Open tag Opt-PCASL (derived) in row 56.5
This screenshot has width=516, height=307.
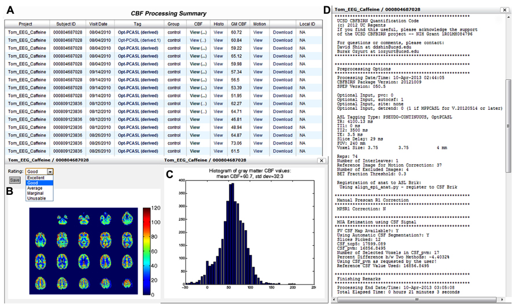pos(138,80)
